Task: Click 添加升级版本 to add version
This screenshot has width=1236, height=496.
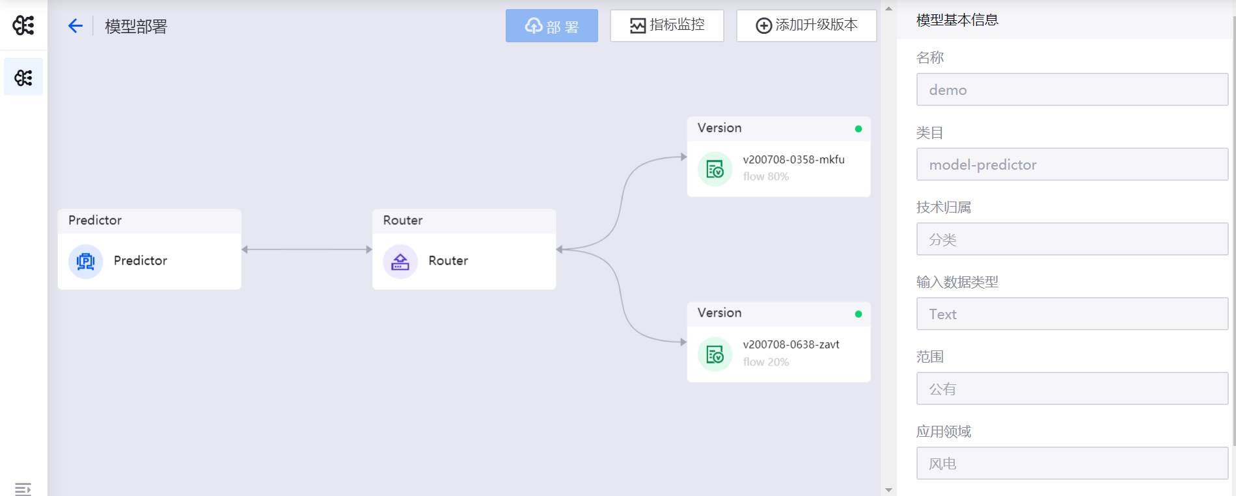Action: [x=806, y=25]
